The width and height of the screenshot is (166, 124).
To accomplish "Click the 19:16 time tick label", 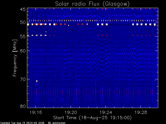I will 36,112.
